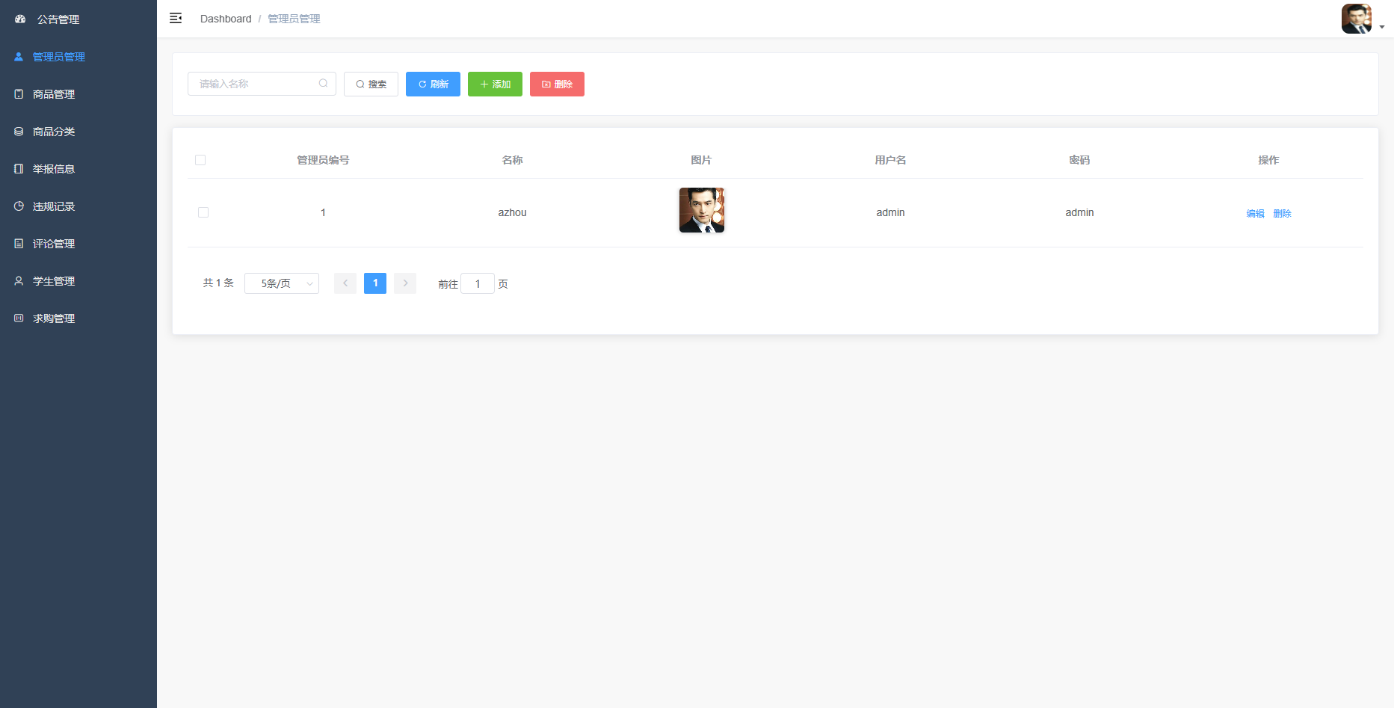
Task: Click the green 添加 button
Action: 495,84
